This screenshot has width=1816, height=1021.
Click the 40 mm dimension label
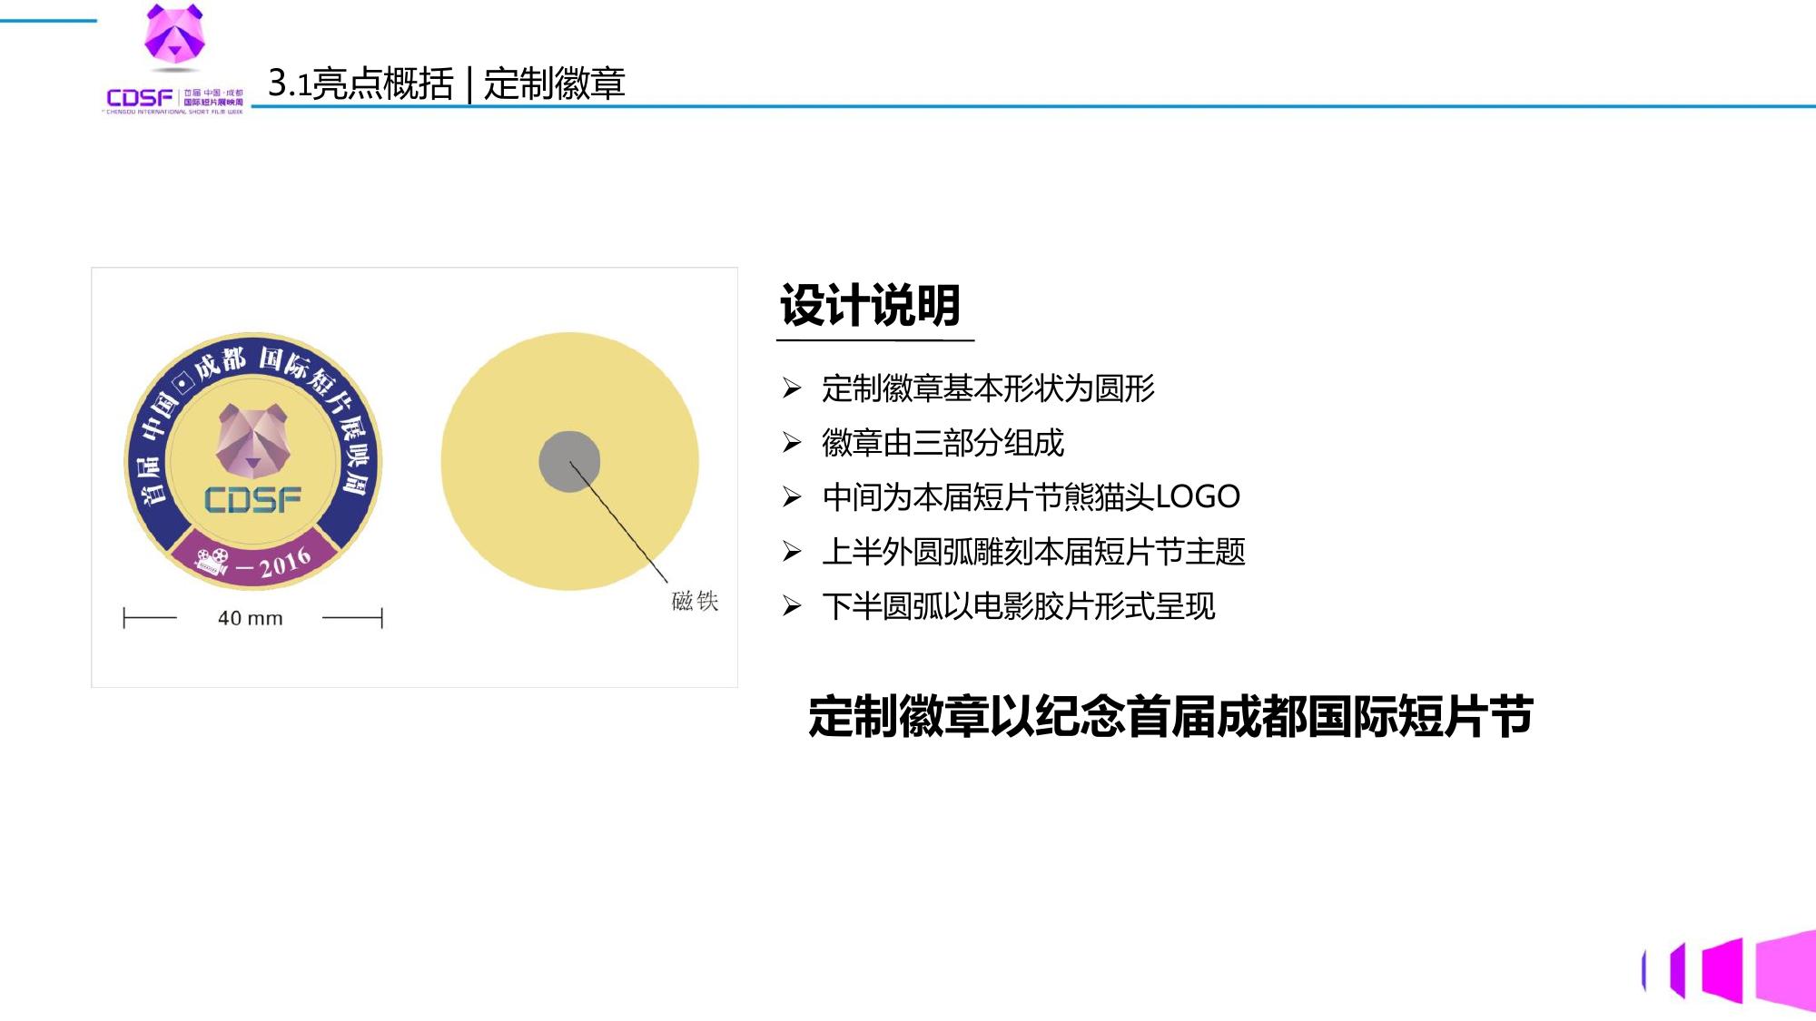[250, 619]
